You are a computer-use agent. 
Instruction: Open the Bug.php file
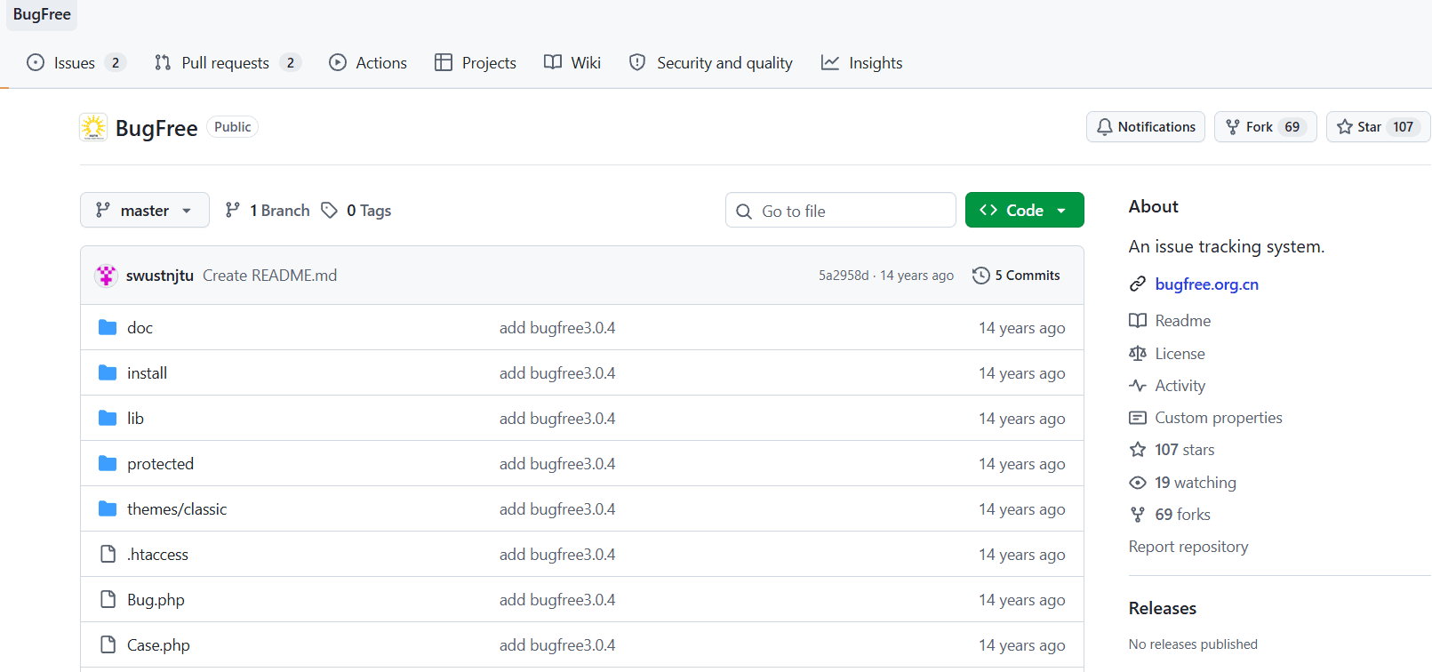point(156,600)
